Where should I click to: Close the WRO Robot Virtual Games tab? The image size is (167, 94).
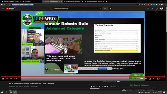point(62,2)
